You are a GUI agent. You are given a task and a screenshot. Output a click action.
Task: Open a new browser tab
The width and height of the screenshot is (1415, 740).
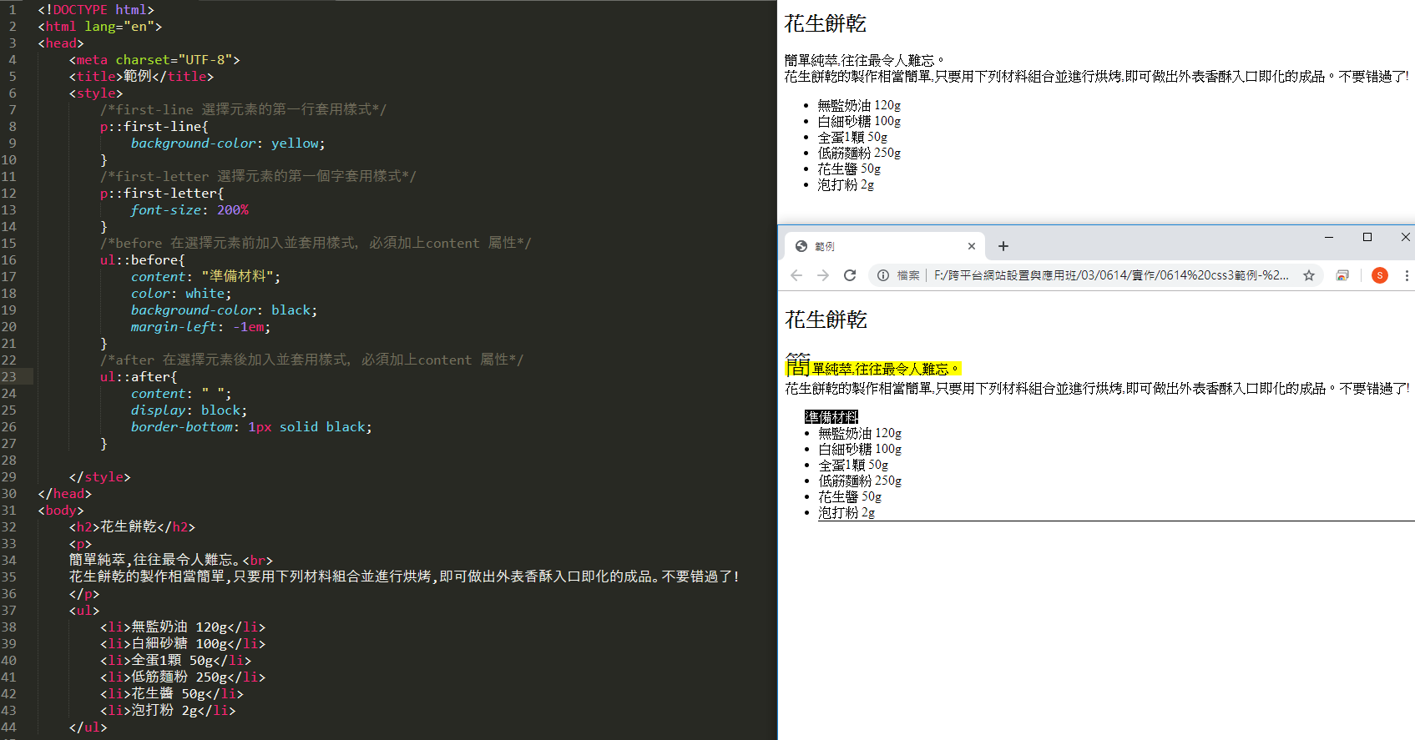tap(1003, 246)
